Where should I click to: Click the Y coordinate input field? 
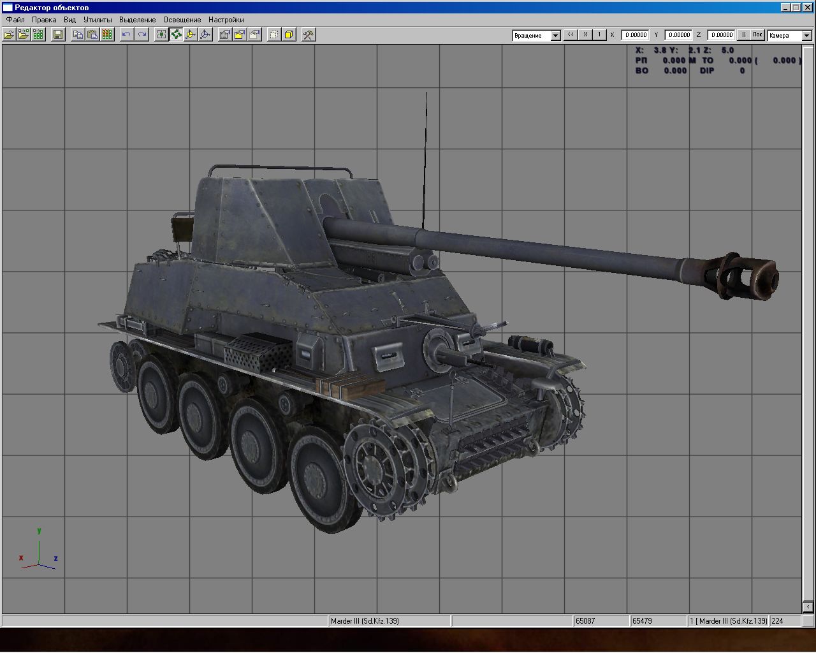pos(678,35)
